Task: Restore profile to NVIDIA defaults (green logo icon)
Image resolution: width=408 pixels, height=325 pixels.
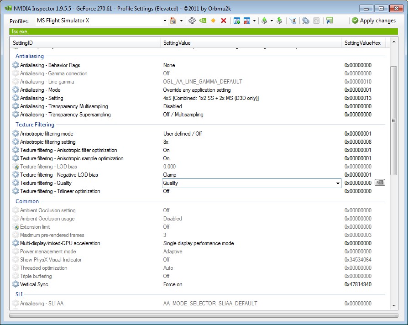Action: [x=203, y=21]
